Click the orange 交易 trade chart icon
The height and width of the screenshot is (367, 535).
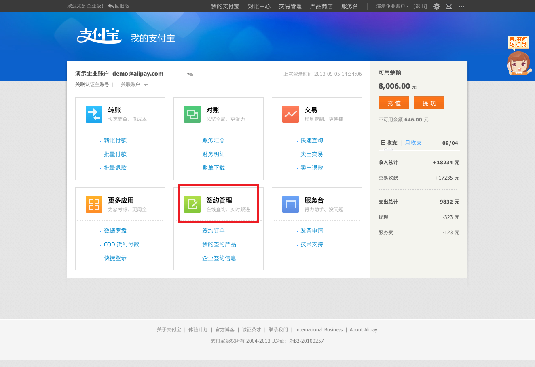point(290,114)
